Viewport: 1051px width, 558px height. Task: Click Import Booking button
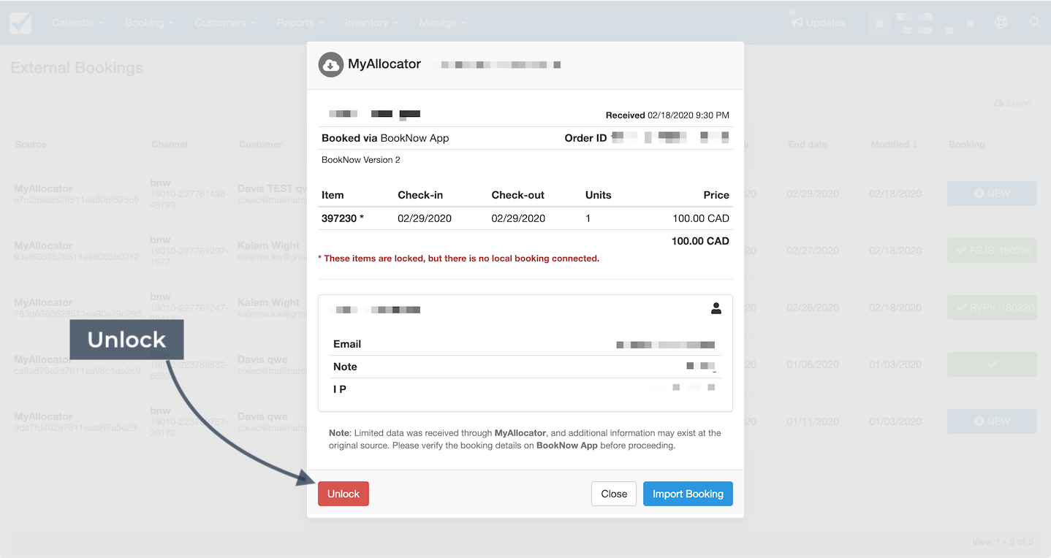tap(688, 494)
